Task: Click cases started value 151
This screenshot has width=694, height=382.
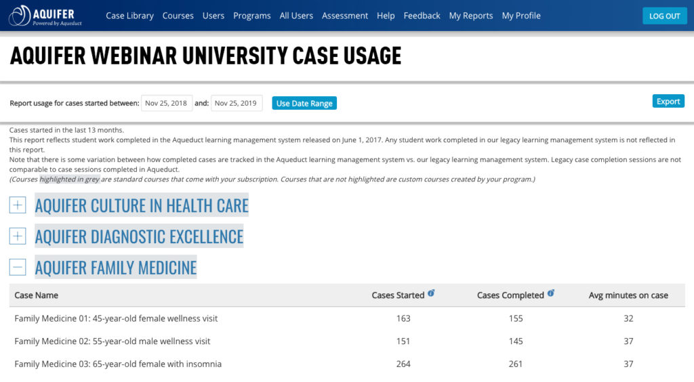Action: pos(403,341)
